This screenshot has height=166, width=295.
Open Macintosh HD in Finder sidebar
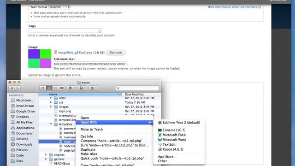pos(23,101)
